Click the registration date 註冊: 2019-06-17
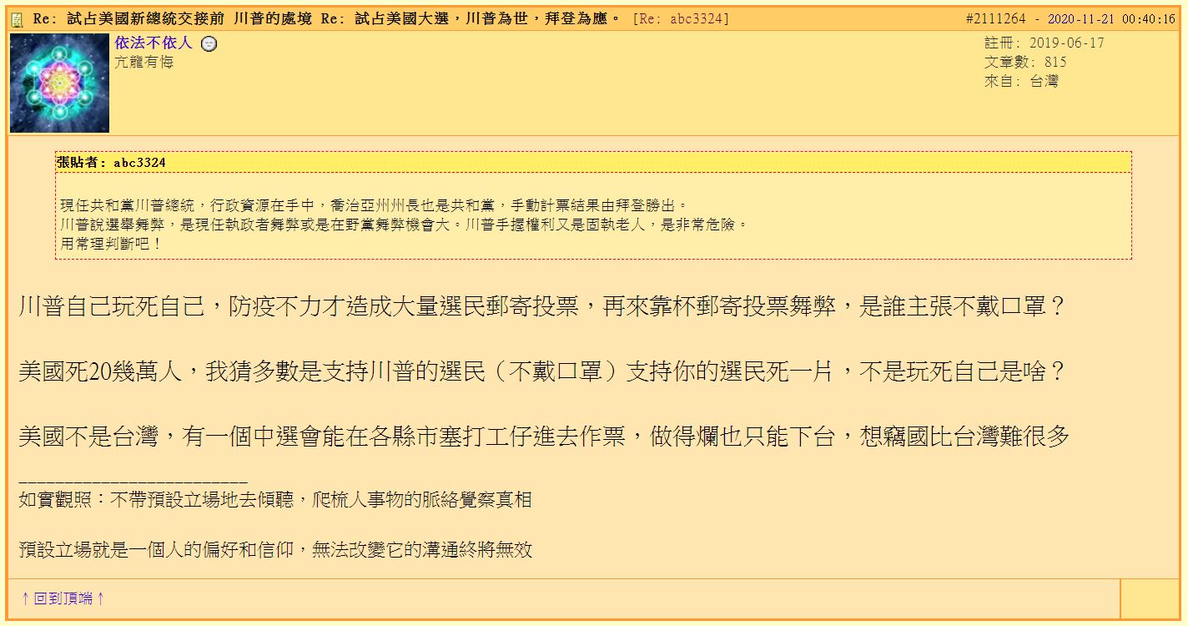 pos(1044,43)
